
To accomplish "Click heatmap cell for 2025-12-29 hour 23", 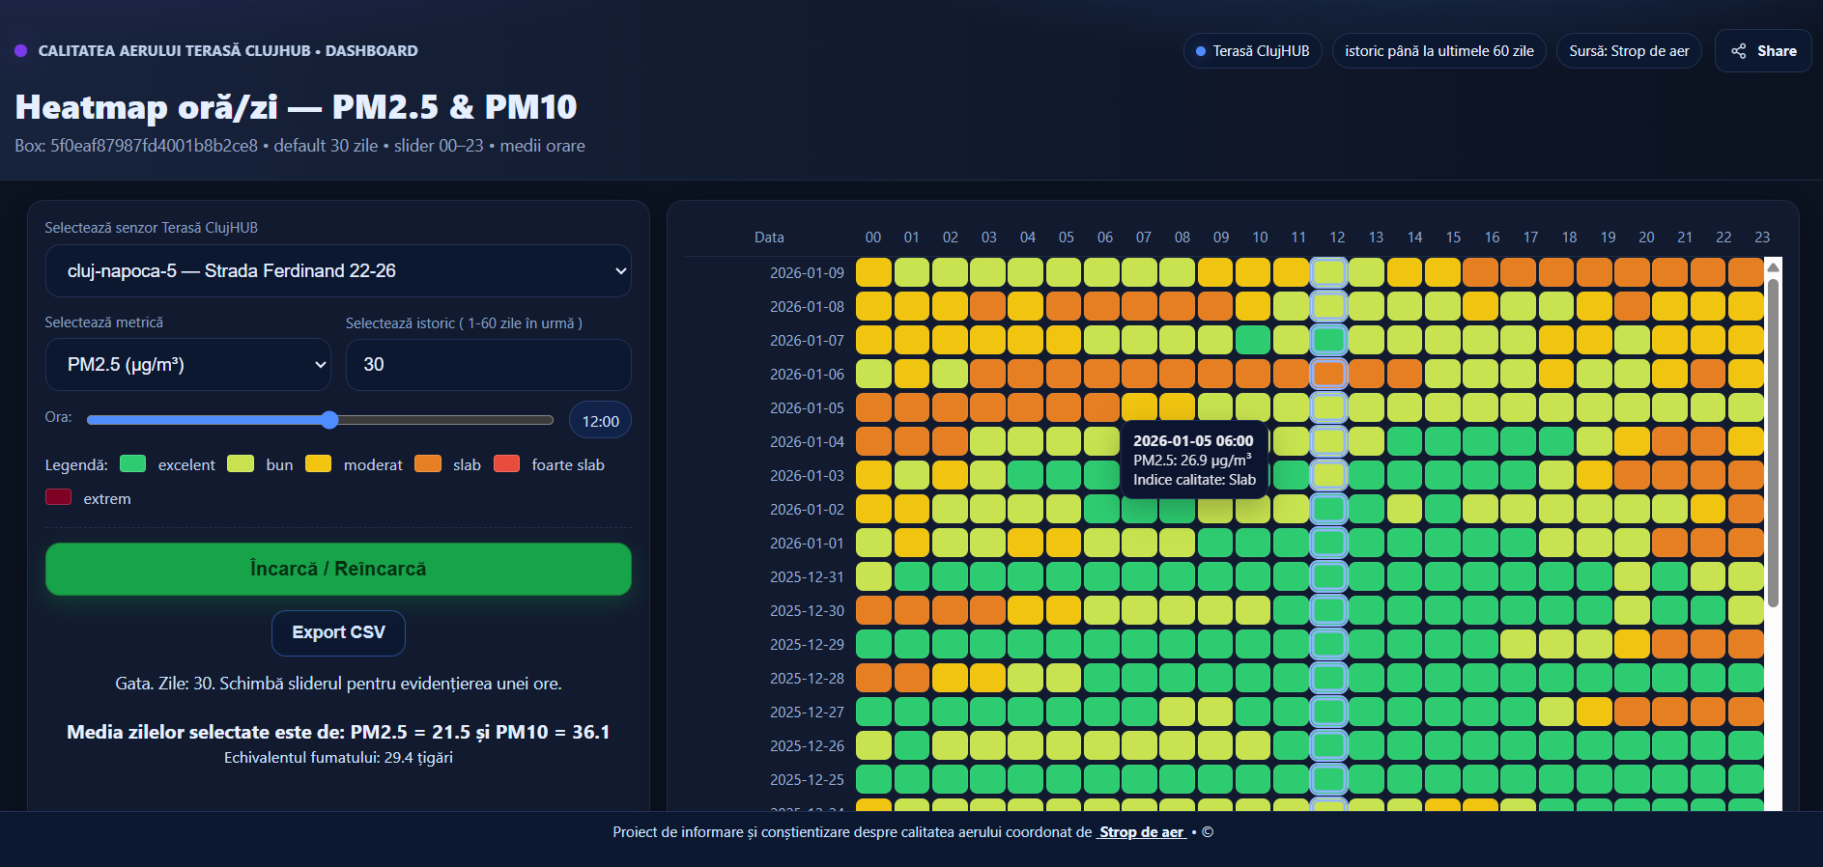I will coord(1746,644).
